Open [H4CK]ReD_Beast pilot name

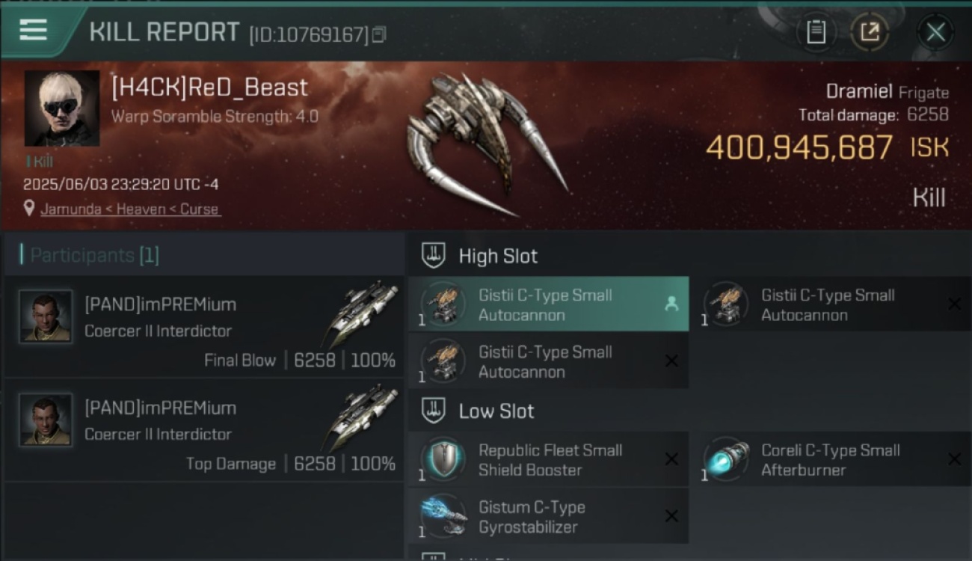(209, 88)
